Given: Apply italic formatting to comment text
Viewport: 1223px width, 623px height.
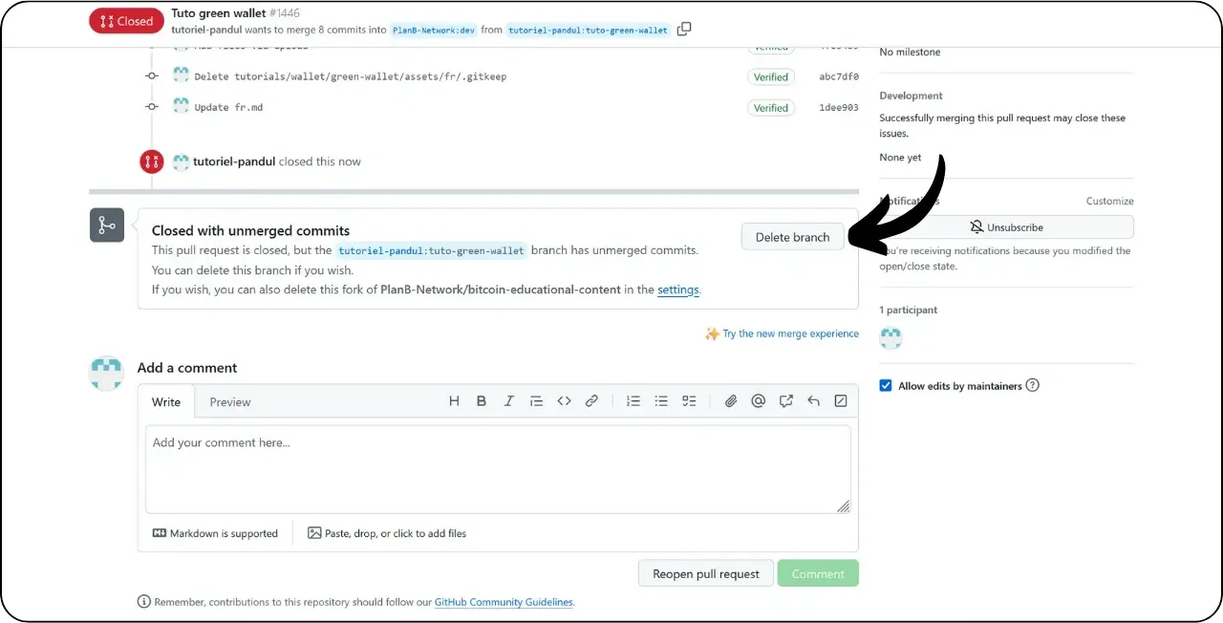Looking at the screenshot, I should point(509,400).
